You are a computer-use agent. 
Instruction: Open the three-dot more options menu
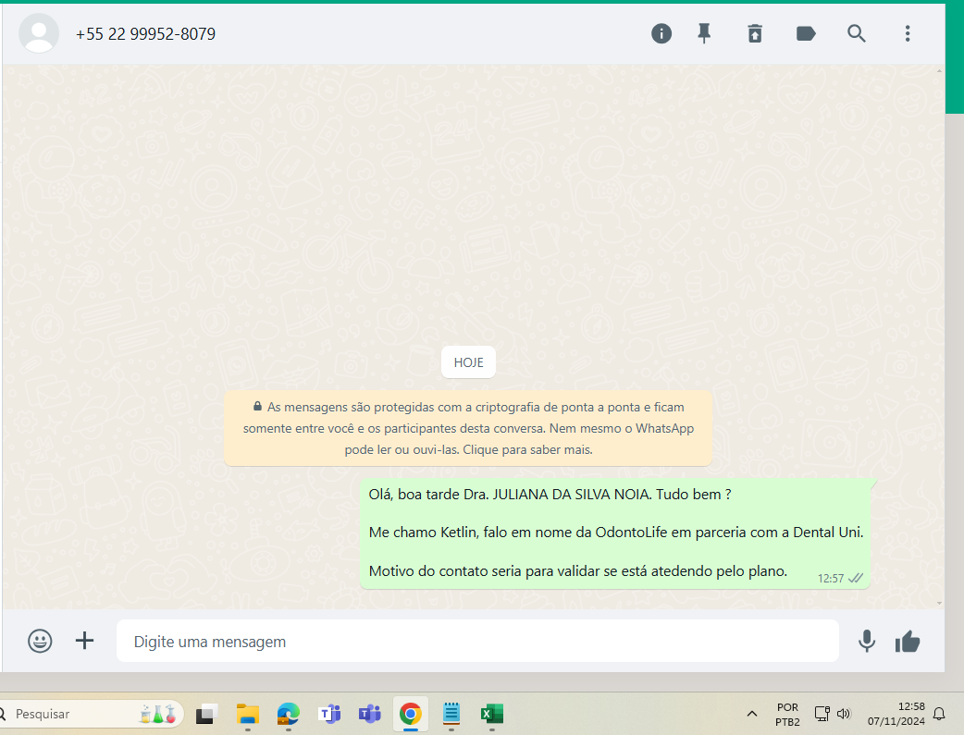tap(908, 33)
